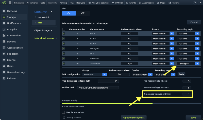The width and height of the screenshot is (203, 120).
Task: Click the Expand button
Action: click(194, 22)
